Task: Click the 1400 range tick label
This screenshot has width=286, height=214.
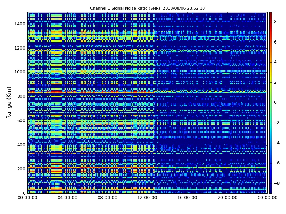Action: coord(20,24)
